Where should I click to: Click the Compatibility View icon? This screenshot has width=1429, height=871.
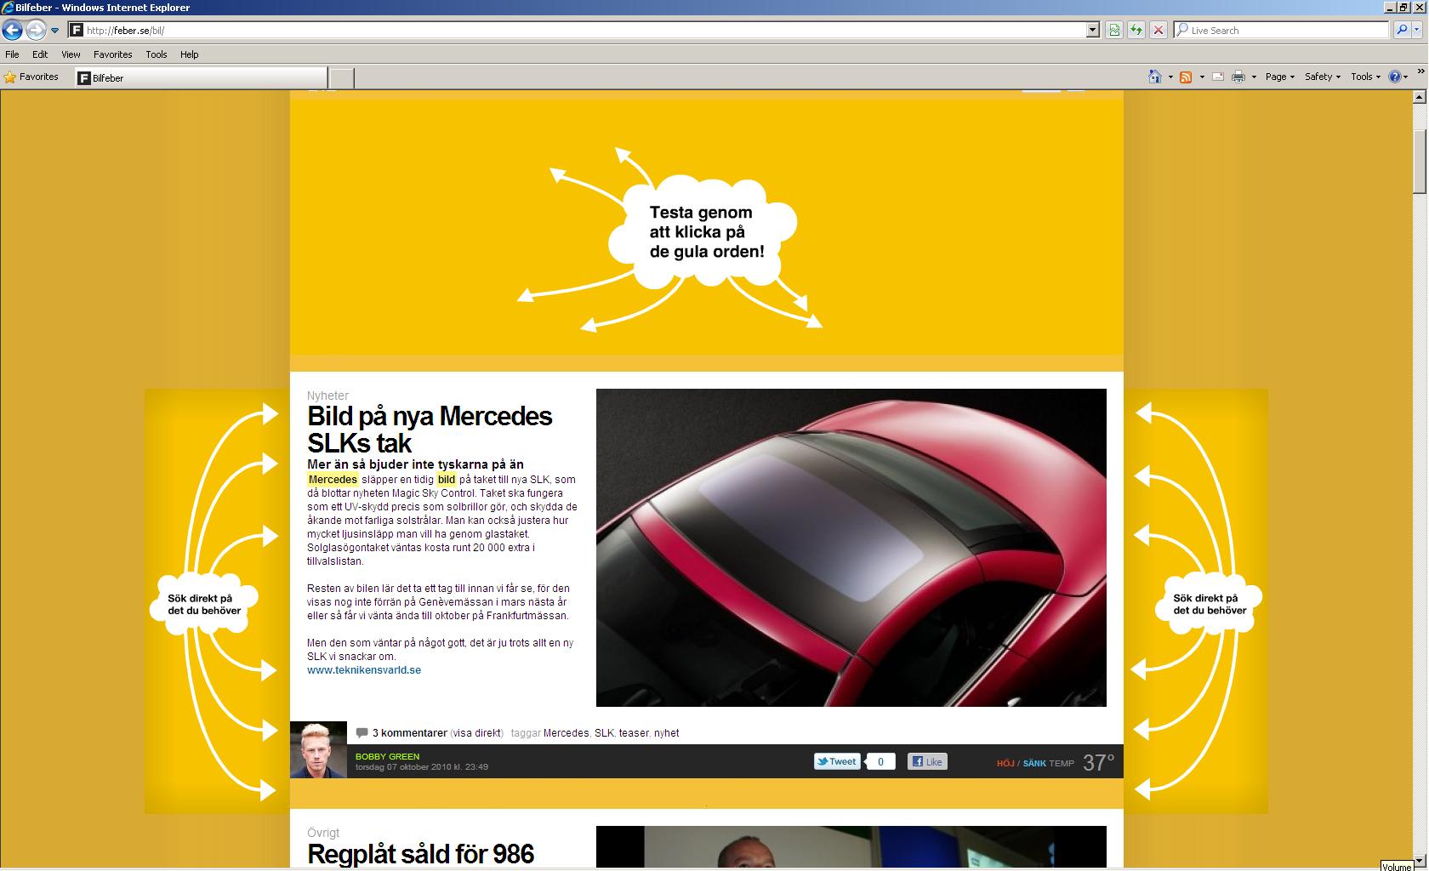click(1114, 31)
